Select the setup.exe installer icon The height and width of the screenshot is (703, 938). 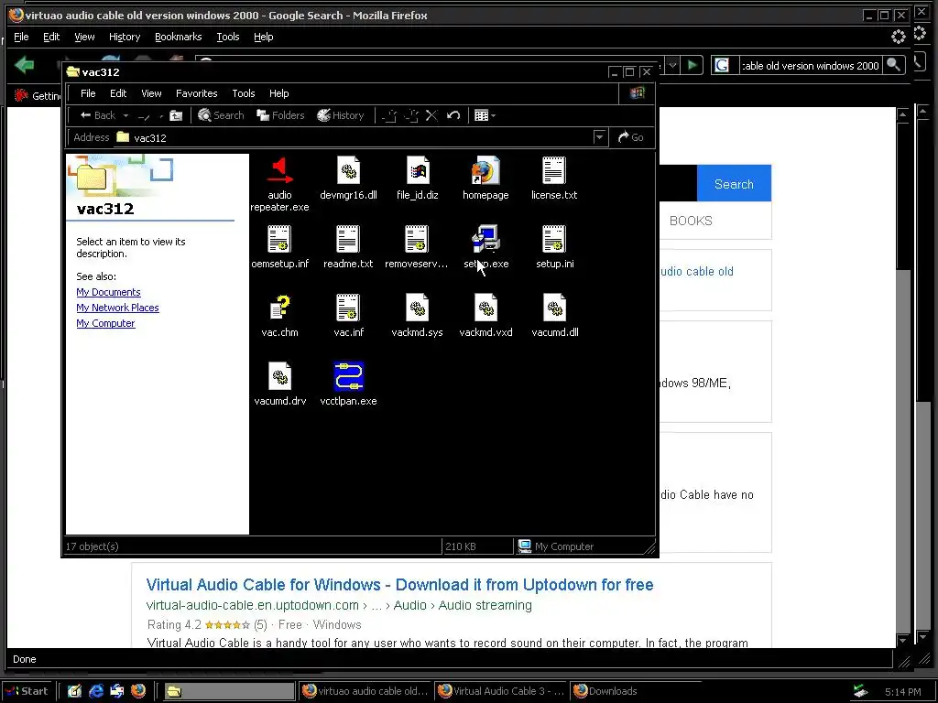coord(485,239)
